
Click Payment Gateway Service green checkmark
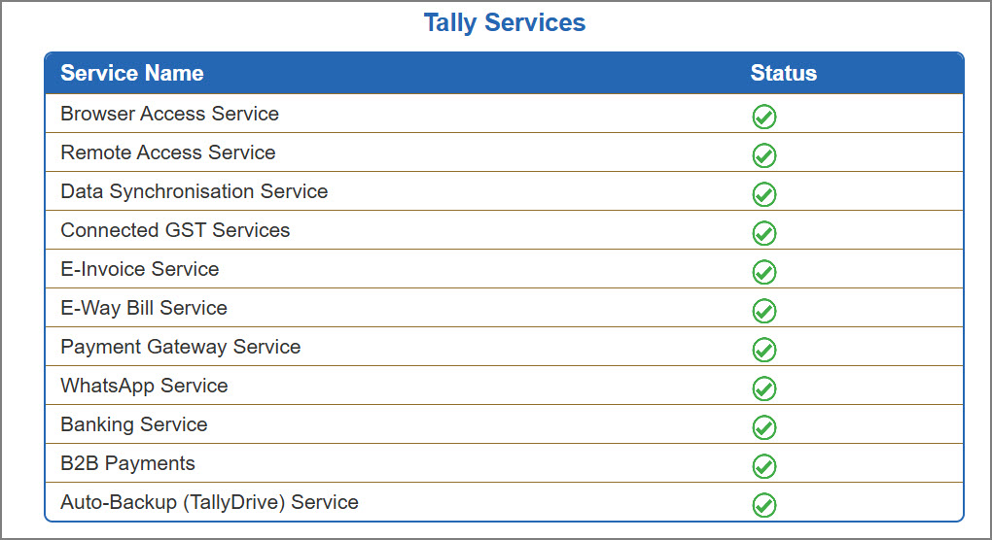click(764, 350)
